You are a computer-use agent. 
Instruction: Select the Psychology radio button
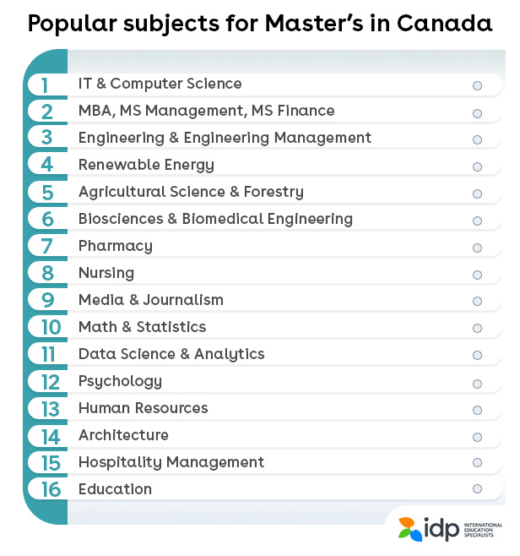coord(477,384)
